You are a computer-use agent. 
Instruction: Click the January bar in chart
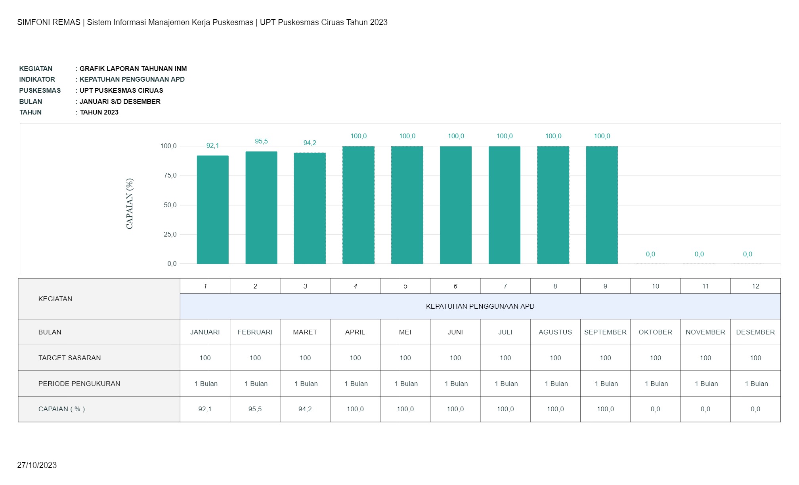click(212, 210)
